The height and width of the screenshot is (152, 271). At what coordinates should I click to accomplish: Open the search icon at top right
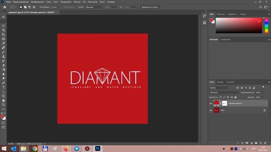coord(260,7)
